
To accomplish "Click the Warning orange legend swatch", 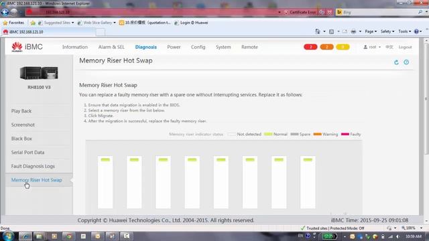I will [x=317, y=134].
